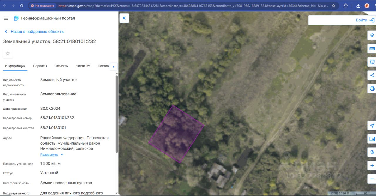Zoom in the map with plus button

click(x=372, y=165)
